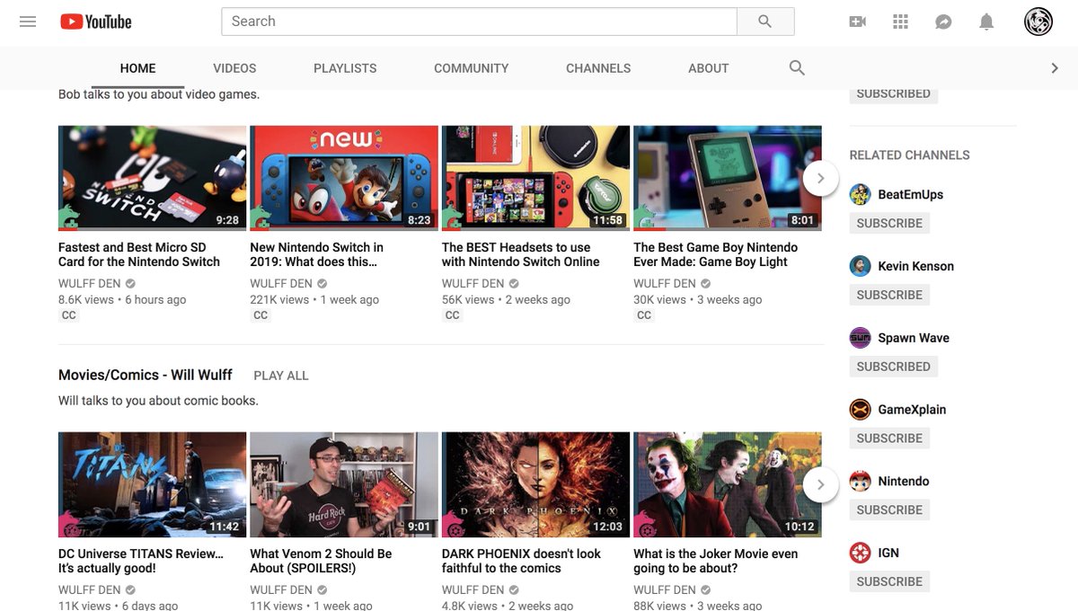Viewport: 1078px width, 611px height.
Task: Click CC badge under New Nintendo Switch video
Action: tap(261, 315)
